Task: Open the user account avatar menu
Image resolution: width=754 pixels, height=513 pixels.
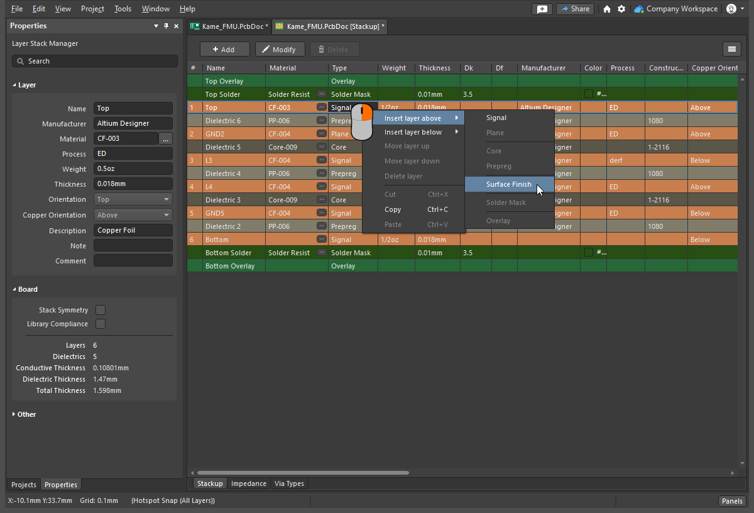Action: (732, 9)
